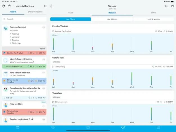
Task: Click the flag icon on Exercise/Workout schedule bar
Action: 4,53
